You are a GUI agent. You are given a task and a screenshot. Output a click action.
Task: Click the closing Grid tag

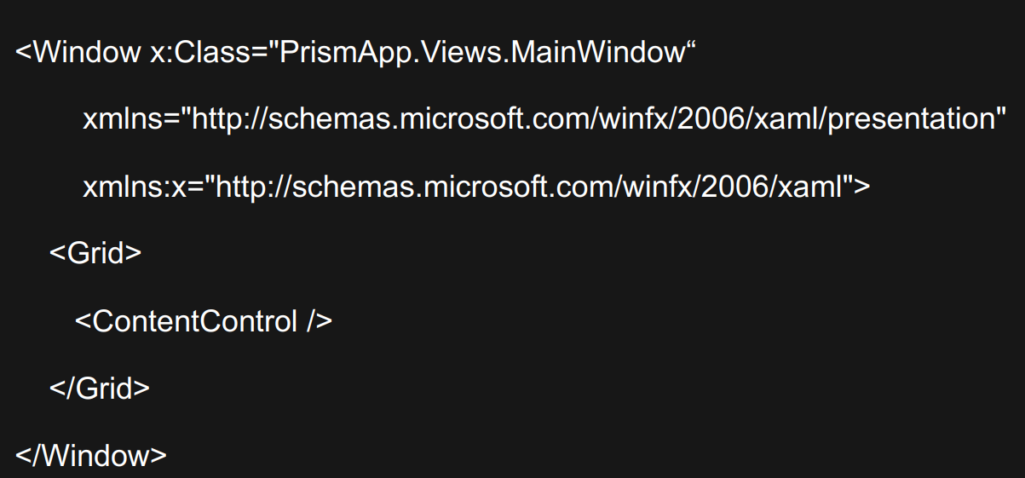click(x=100, y=389)
